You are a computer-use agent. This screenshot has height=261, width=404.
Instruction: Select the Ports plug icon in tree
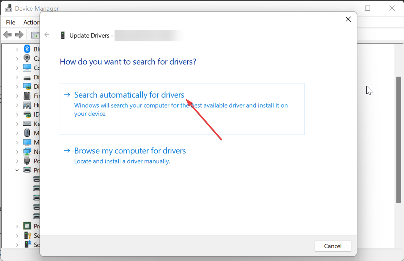pyautogui.click(x=27, y=161)
